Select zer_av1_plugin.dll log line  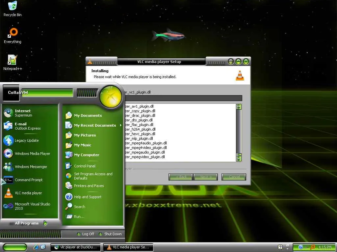click(x=139, y=106)
